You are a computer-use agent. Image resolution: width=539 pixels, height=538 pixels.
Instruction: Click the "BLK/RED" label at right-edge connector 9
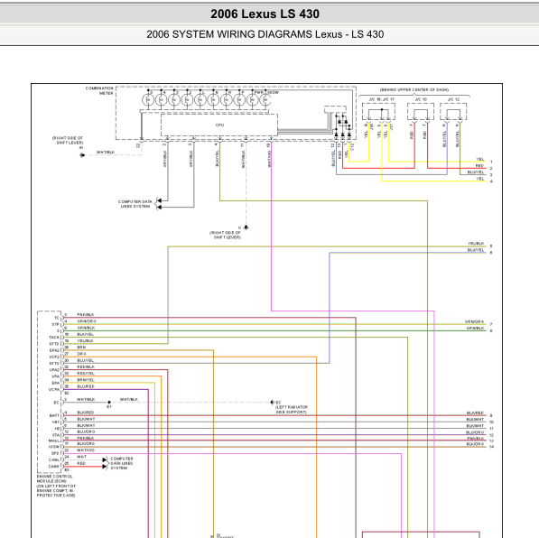pos(476,413)
